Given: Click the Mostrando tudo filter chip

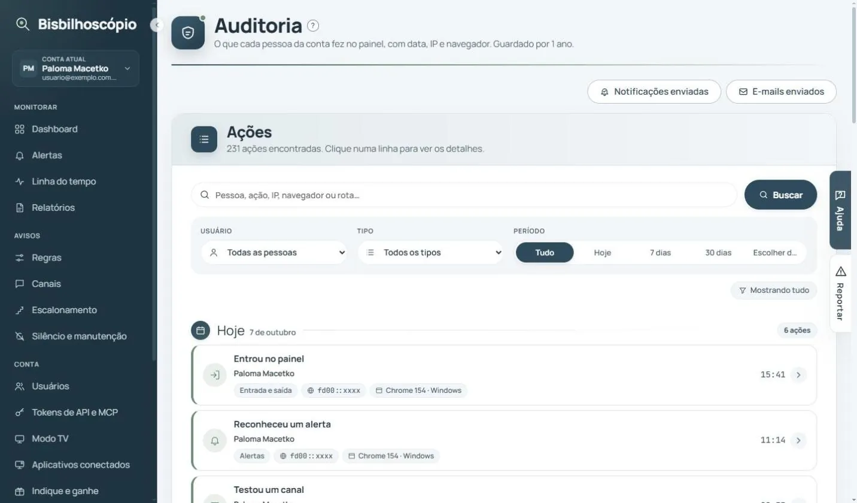Looking at the screenshot, I should point(774,290).
